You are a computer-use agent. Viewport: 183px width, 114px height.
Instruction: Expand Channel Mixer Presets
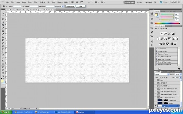(157, 62)
